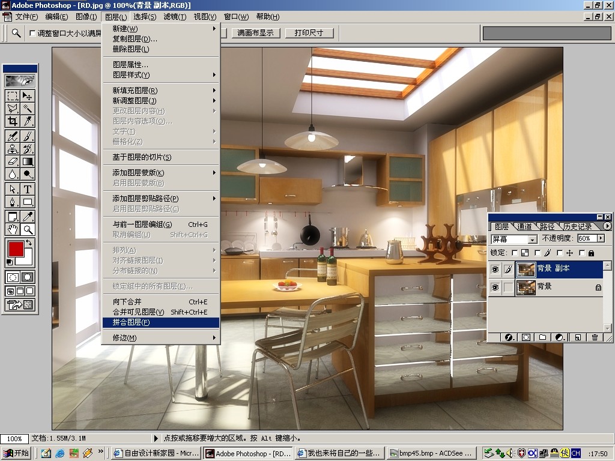Toggle lock all checkbox

582,253
